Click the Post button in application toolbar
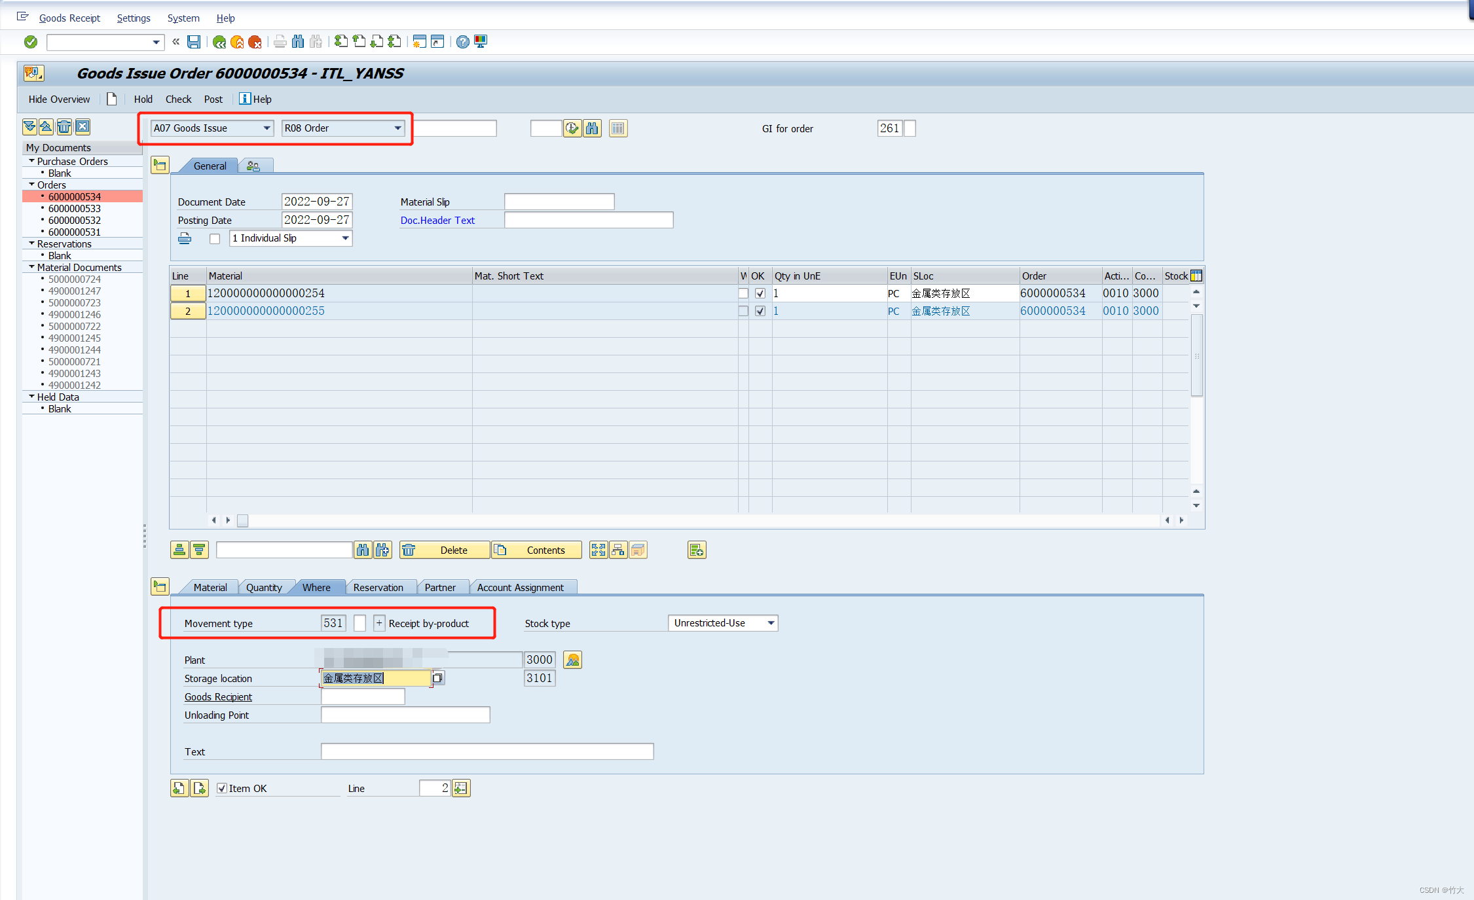Viewport: 1474px width, 900px height. 213,99
